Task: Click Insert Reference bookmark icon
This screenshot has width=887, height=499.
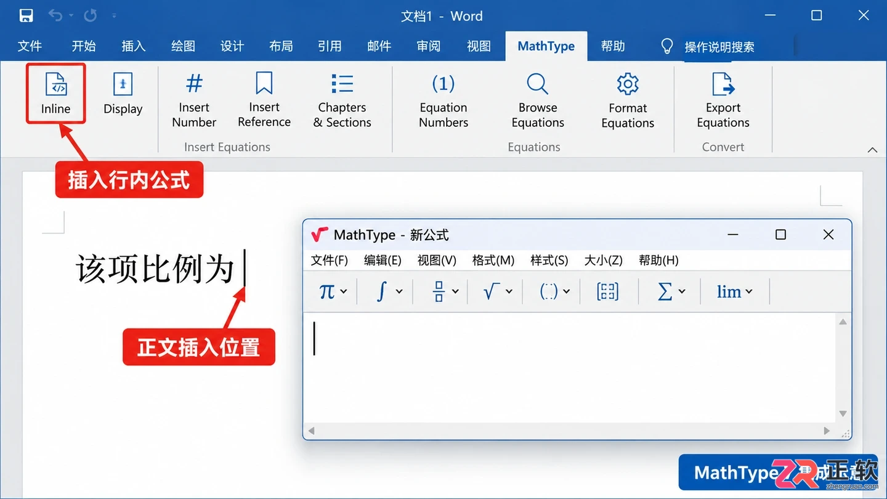Action: [x=264, y=83]
